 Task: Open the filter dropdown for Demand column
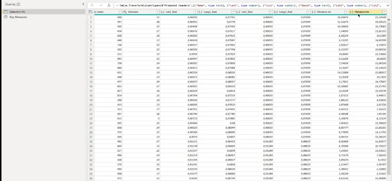157,12
